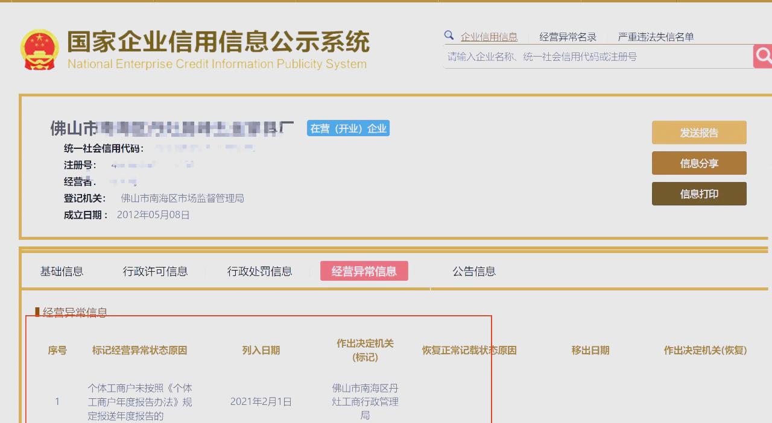
Task: Click the 标记经营异常状态原因 column header
Action: (x=139, y=350)
